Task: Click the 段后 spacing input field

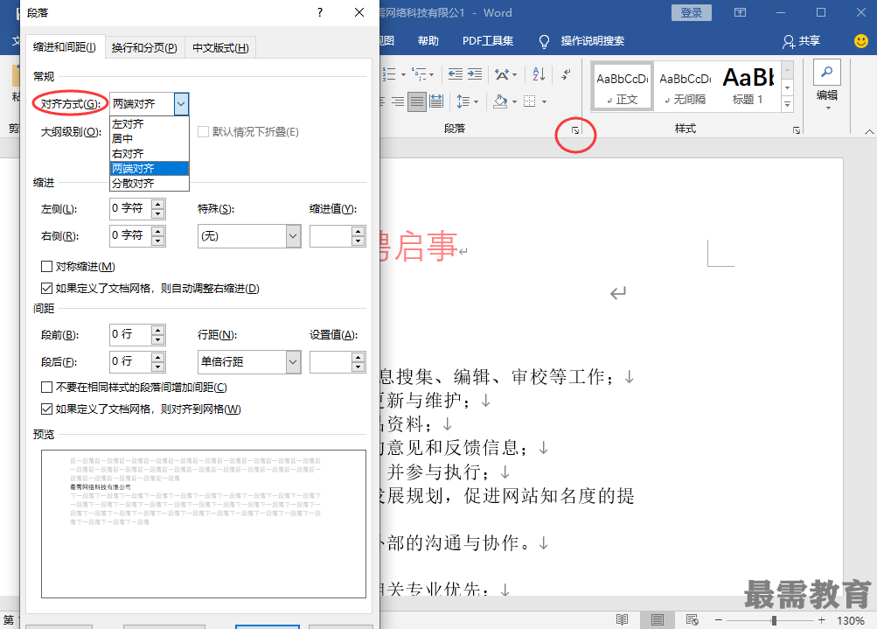Action: [x=130, y=361]
